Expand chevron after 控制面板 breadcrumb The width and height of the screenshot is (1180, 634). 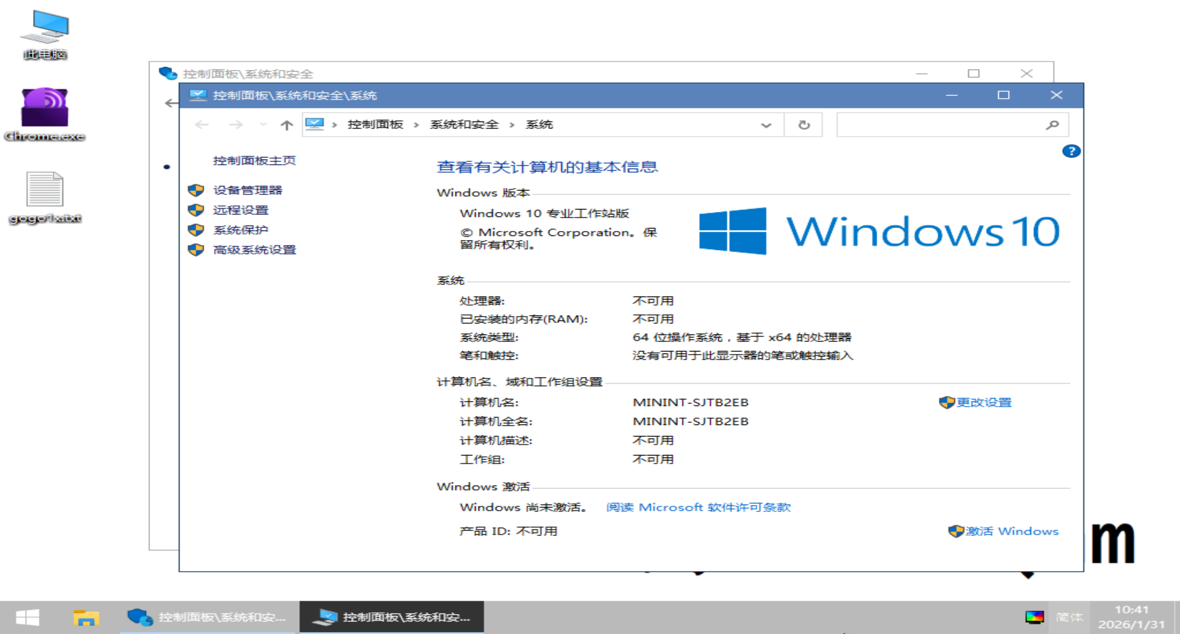pos(416,125)
